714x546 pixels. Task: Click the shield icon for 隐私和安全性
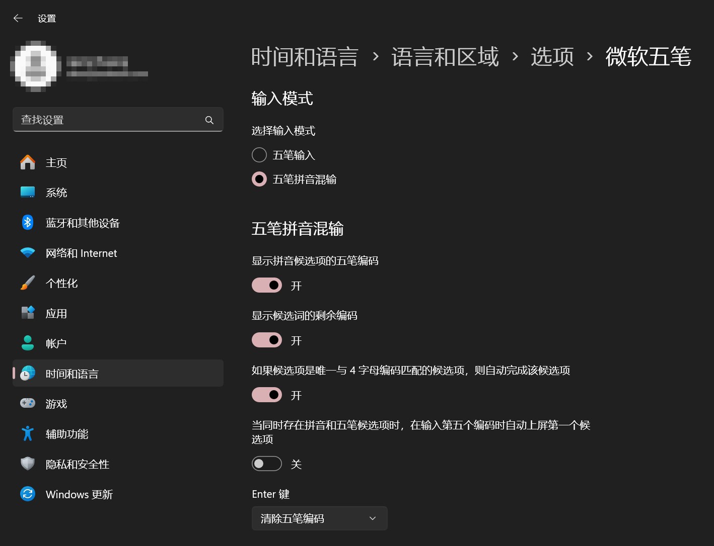click(28, 464)
